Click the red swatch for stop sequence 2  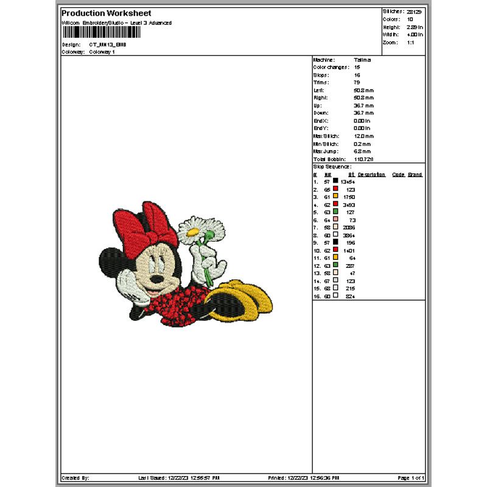(335, 188)
